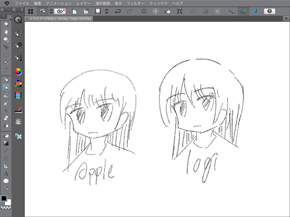Viewport: 290px width, 217px height.
Task: Select the white sub color swatch
Action: pyautogui.click(x=8, y=203)
